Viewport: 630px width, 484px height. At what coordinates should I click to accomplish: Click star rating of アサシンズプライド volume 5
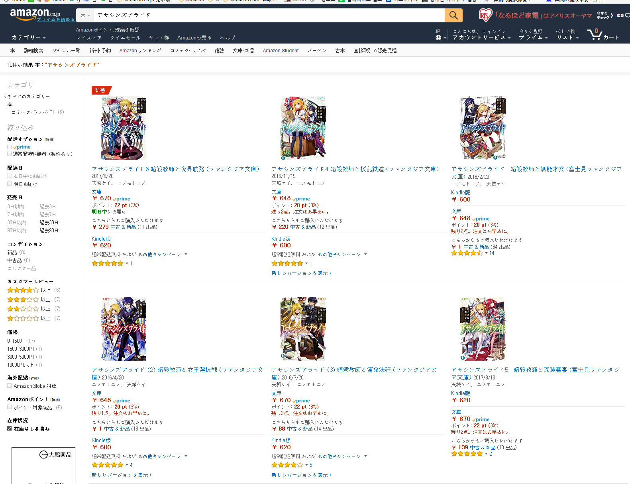(x=467, y=454)
